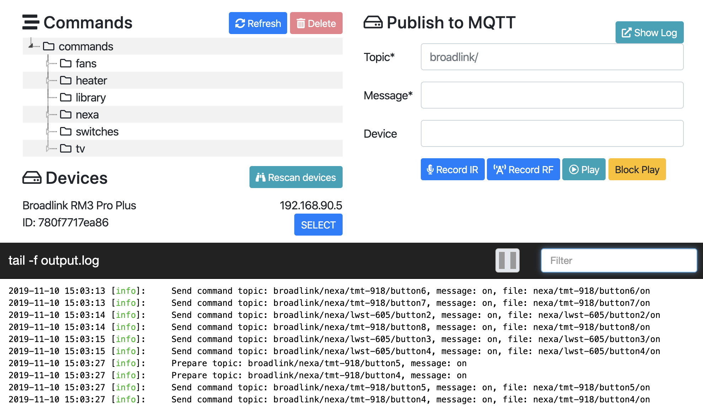This screenshot has width=703, height=413.
Task: Click the log Filter box
Action: point(618,261)
